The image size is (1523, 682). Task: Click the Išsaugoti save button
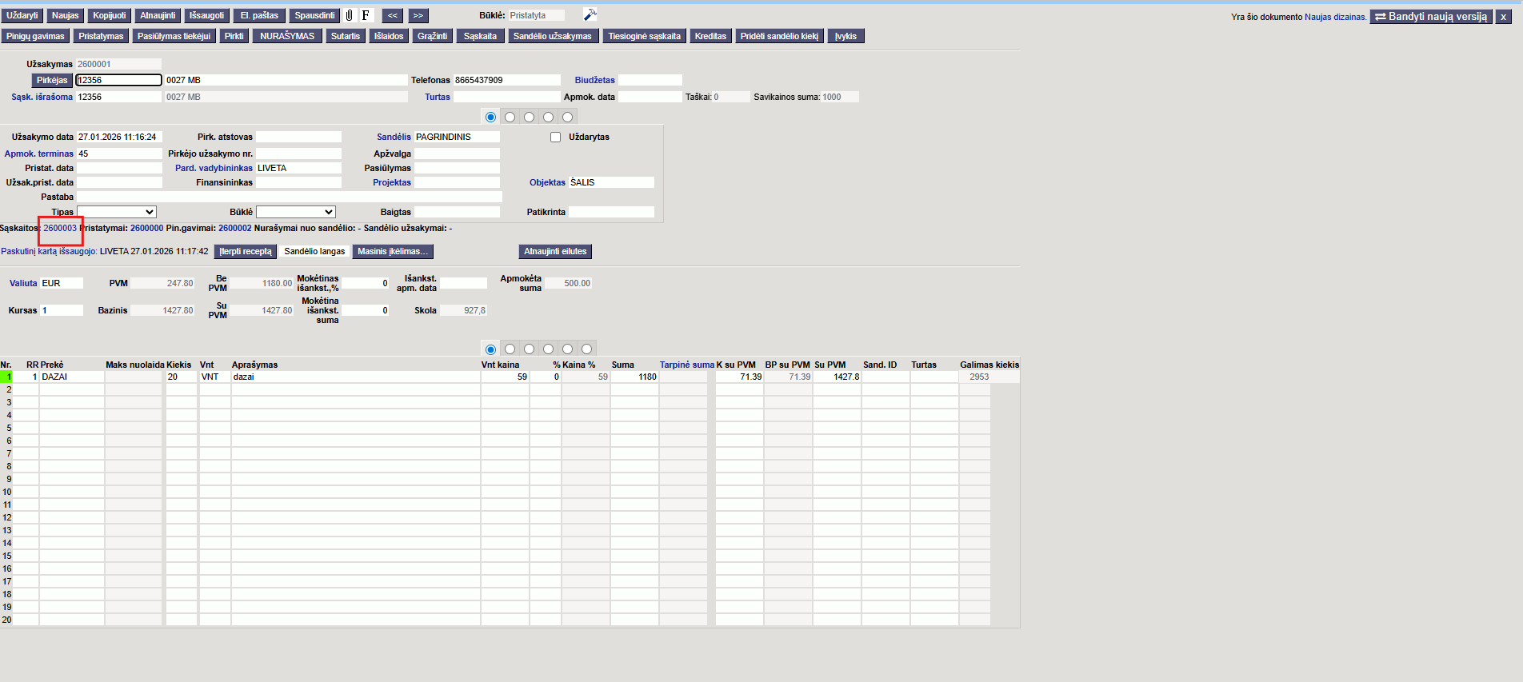click(206, 15)
